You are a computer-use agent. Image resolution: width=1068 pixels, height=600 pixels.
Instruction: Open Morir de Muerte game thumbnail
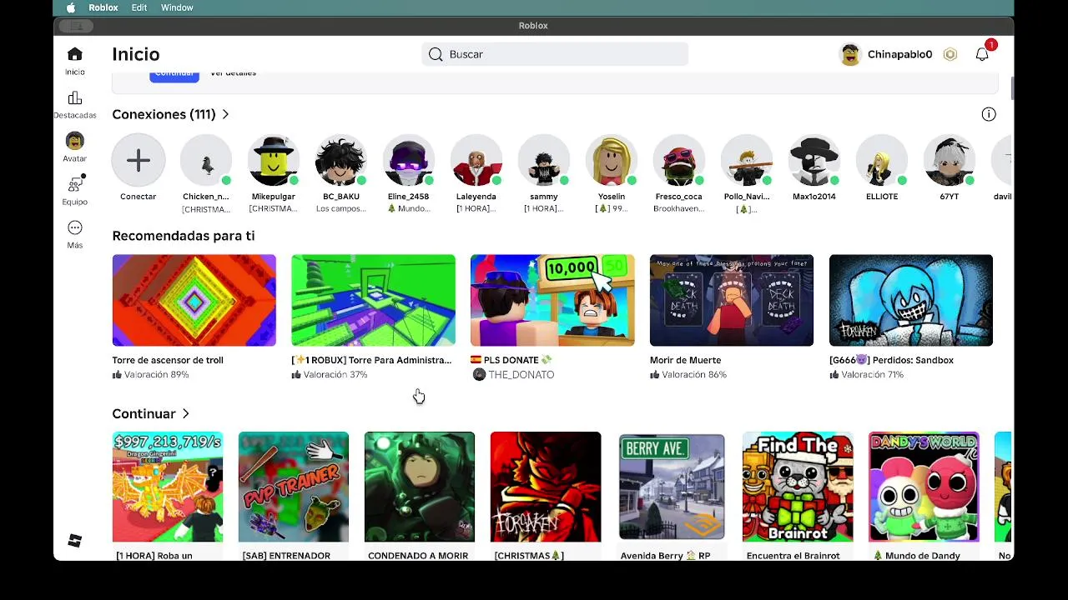(732, 300)
